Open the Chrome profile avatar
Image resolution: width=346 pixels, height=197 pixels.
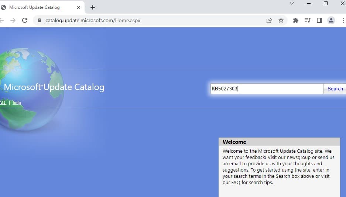point(331,21)
